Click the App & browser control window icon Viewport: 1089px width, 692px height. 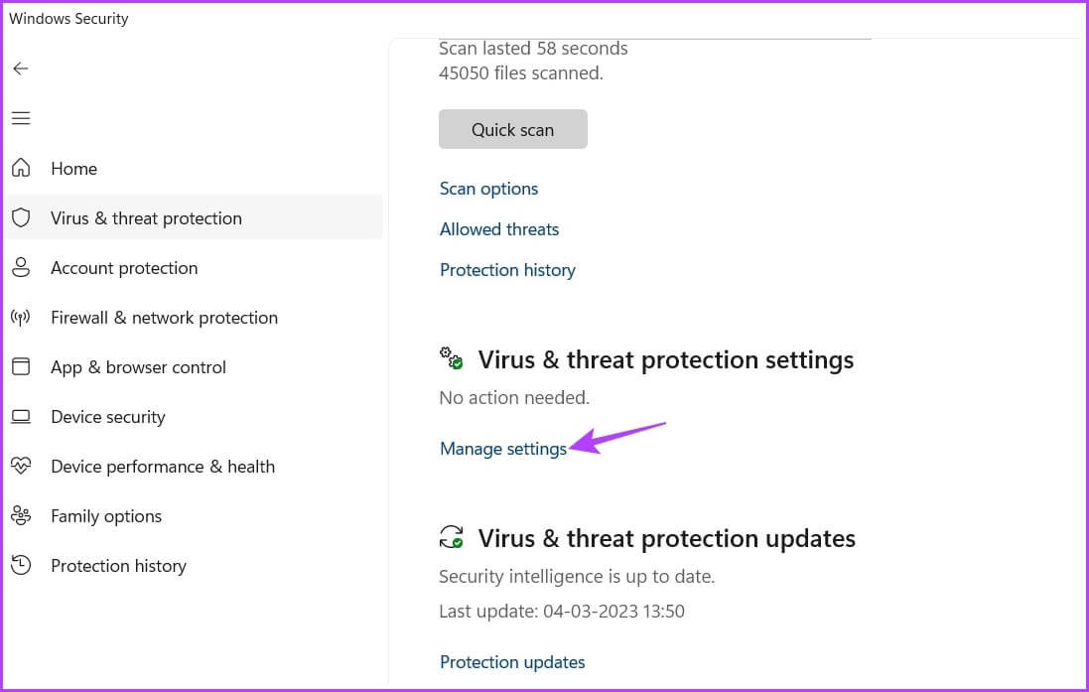pos(21,366)
